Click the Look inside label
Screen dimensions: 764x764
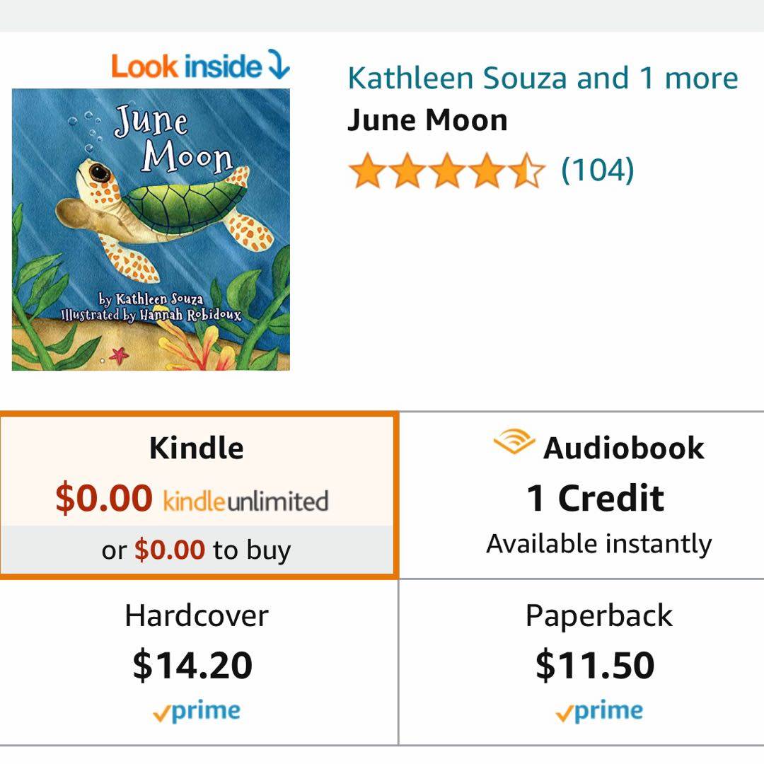click(x=186, y=66)
